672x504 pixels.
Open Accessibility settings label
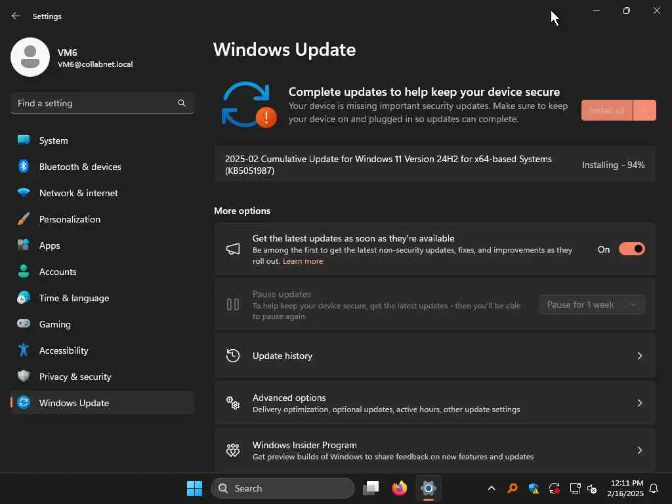point(64,350)
